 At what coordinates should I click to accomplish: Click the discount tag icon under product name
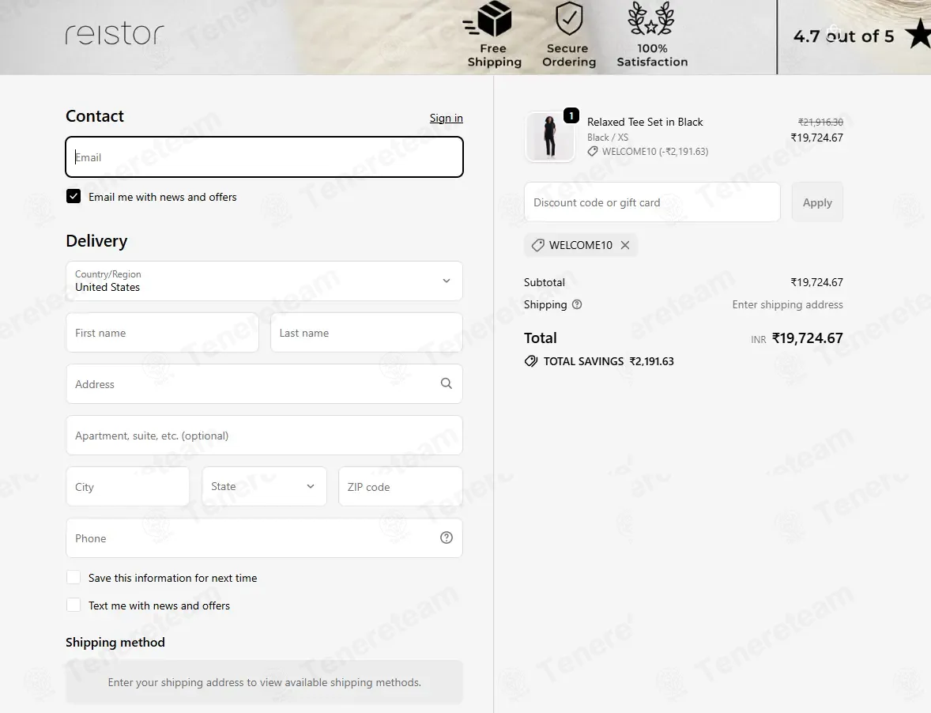pyautogui.click(x=593, y=152)
